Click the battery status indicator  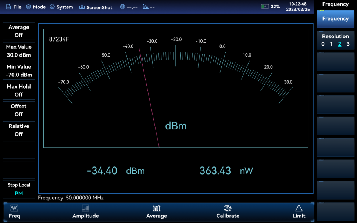pyautogui.click(x=265, y=7)
